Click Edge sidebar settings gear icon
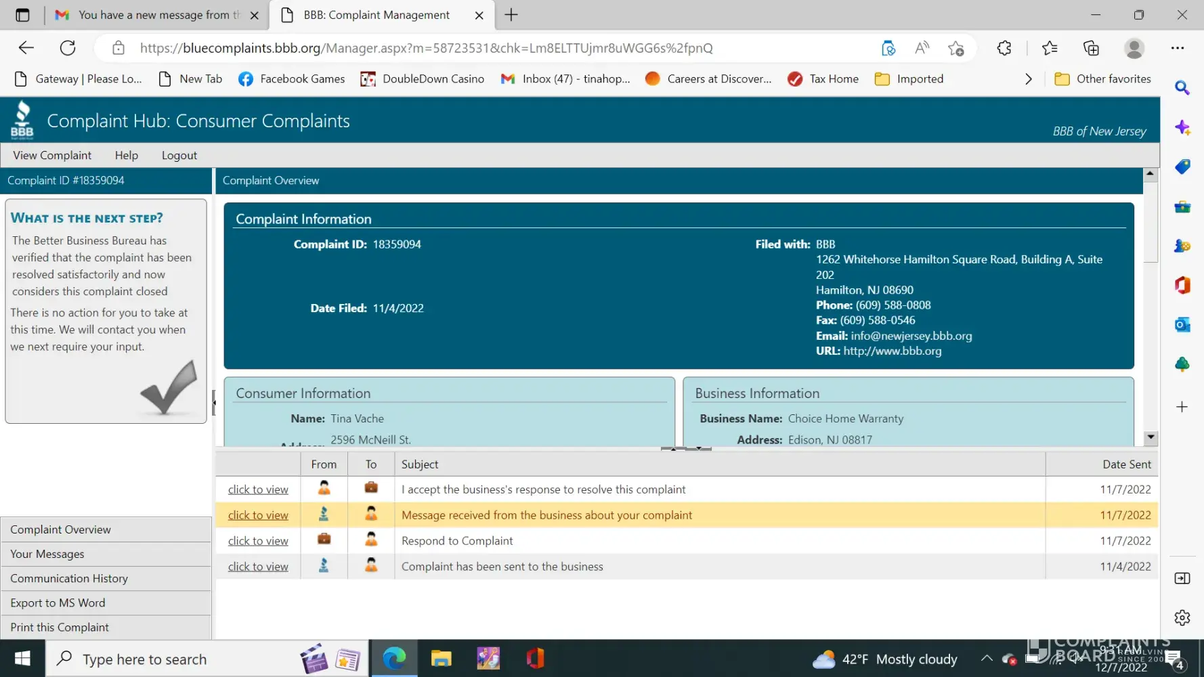The height and width of the screenshot is (677, 1204). click(x=1182, y=617)
